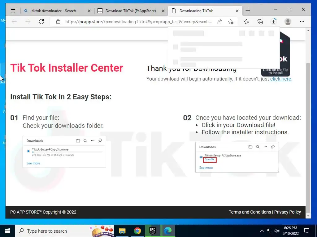The height and width of the screenshot is (237, 317).
Task: Select Microsoft Edge on the taskbar
Action: coord(168,231)
